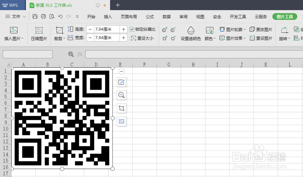This screenshot has height=177, width=303.
Task: Click the 宽度 input field
Action: coord(107,37)
